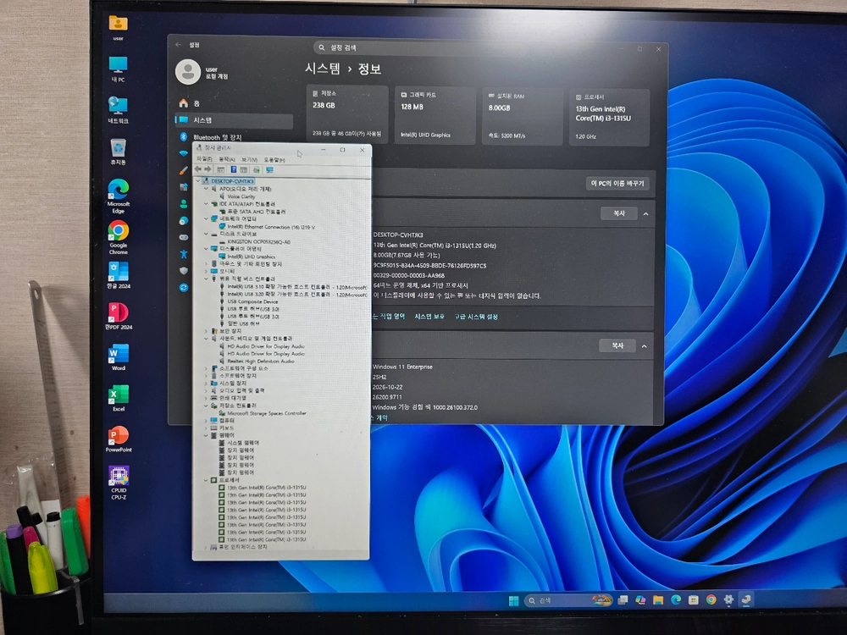Collapse the DESKTOP-CVHTJK3 root node
The width and height of the screenshot is (847, 635).
[197, 181]
